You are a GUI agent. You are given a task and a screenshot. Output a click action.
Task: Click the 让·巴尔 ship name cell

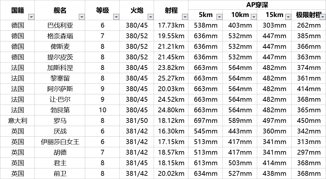[x=60, y=99]
